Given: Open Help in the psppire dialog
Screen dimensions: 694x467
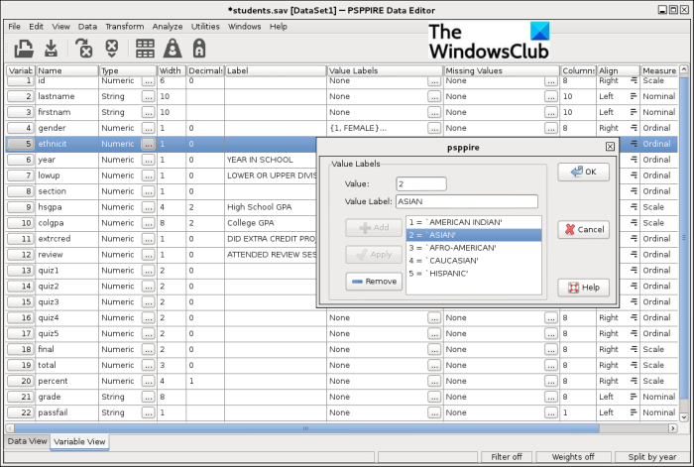Looking at the screenshot, I should pyautogui.click(x=583, y=288).
